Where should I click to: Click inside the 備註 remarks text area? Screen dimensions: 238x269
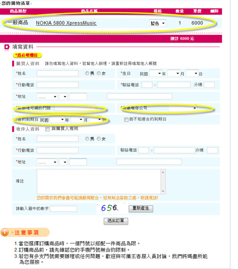click(99, 182)
